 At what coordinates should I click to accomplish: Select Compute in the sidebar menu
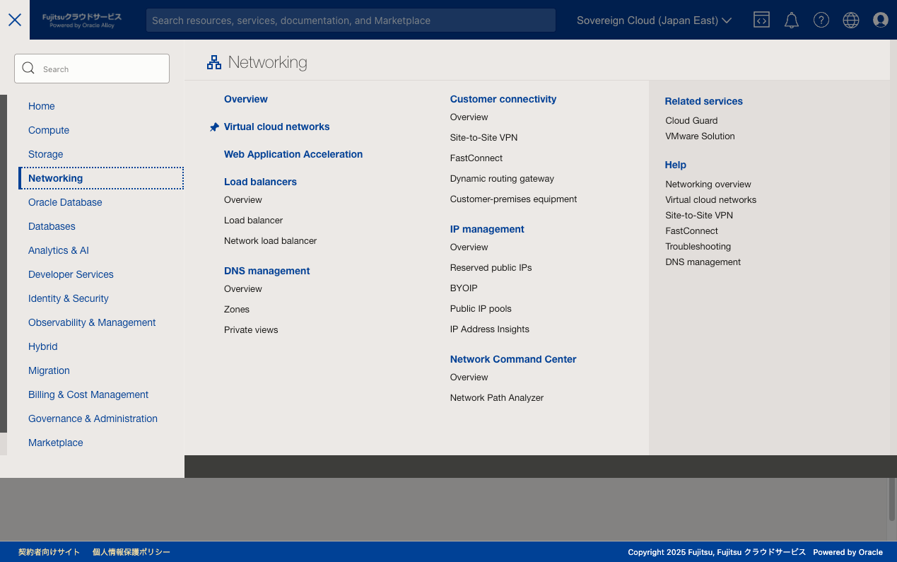(x=49, y=130)
